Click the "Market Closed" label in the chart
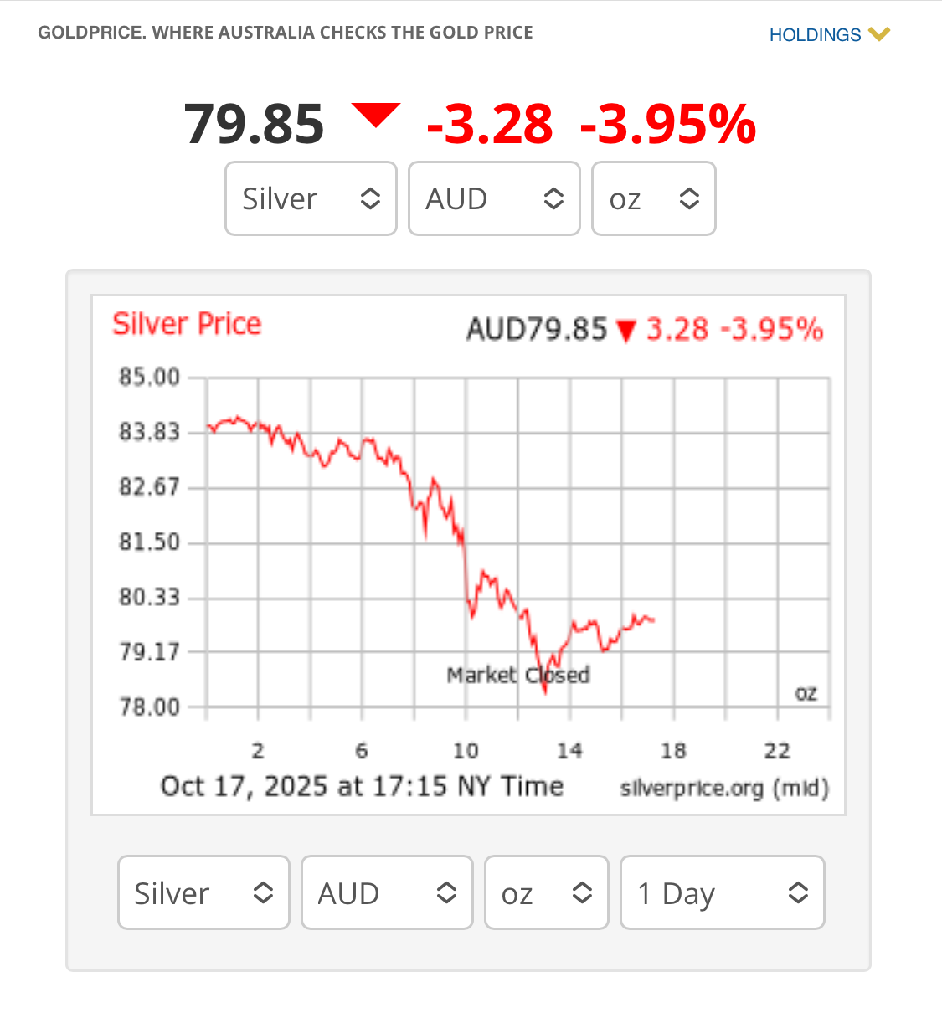942x1028 pixels. [518, 675]
